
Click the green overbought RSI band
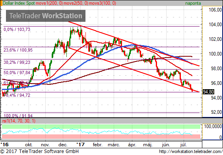click(101, 126)
